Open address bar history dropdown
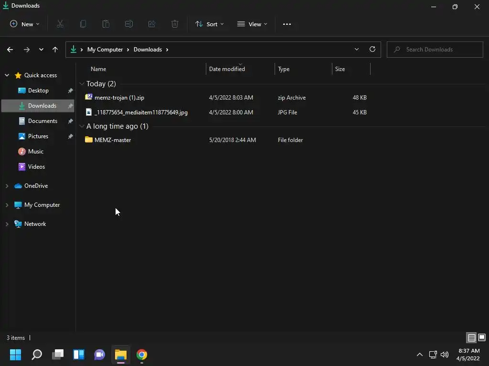This screenshot has height=366, width=489. tap(356, 49)
